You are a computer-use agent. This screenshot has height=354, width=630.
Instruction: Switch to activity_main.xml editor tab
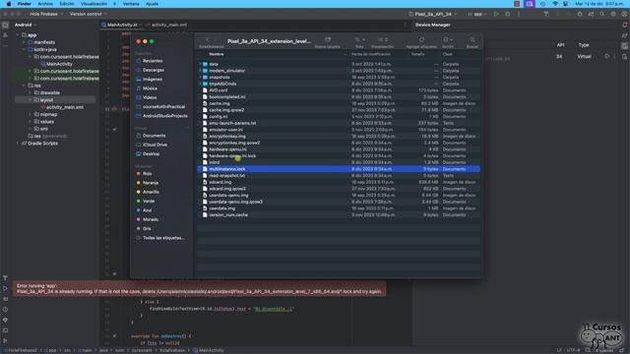(168, 25)
